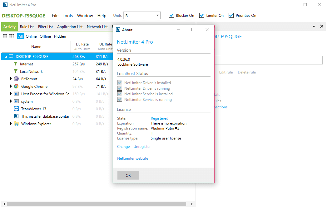Viewport: 327px width, 208px height.
Task: Click the DESKTOP-F95QUGE computer icon
Action: (x=11, y=56)
